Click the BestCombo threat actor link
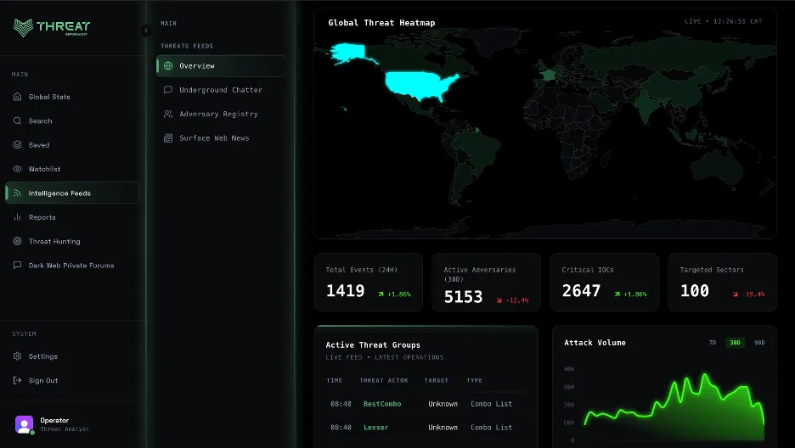The image size is (795, 448). point(382,404)
